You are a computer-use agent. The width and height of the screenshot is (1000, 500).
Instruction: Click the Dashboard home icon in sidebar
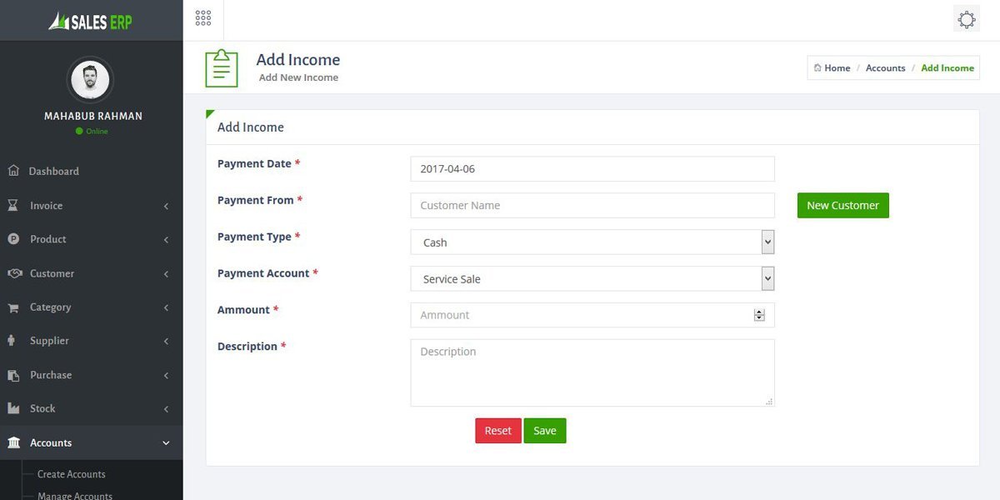click(x=13, y=171)
